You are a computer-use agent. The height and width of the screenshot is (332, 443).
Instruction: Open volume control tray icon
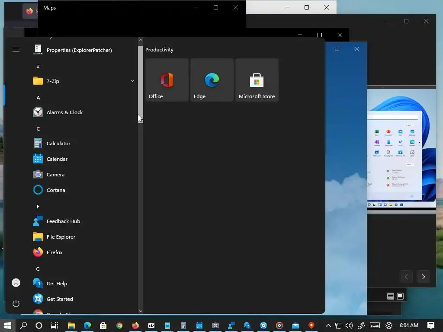[x=349, y=326]
